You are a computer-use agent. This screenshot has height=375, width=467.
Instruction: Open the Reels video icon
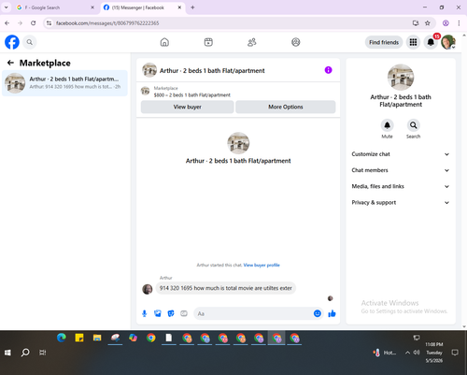[208, 42]
